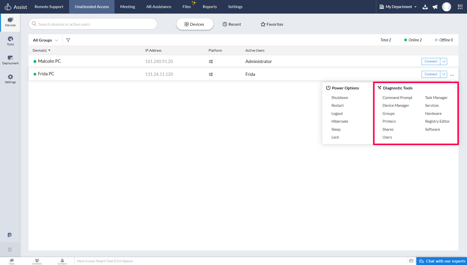Click the user profile avatar
Image resolution: width=467 pixels, height=265 pixels.
pyautogui.click(x=447, y=7)
